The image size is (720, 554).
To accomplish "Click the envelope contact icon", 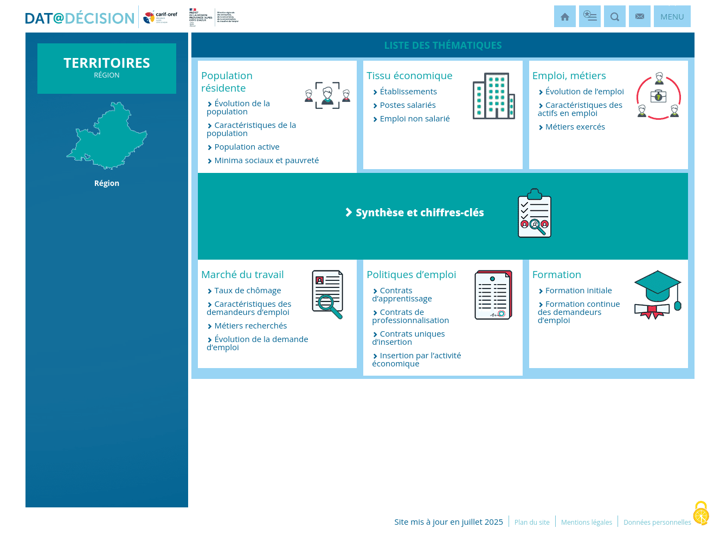I will click(639, 17).
